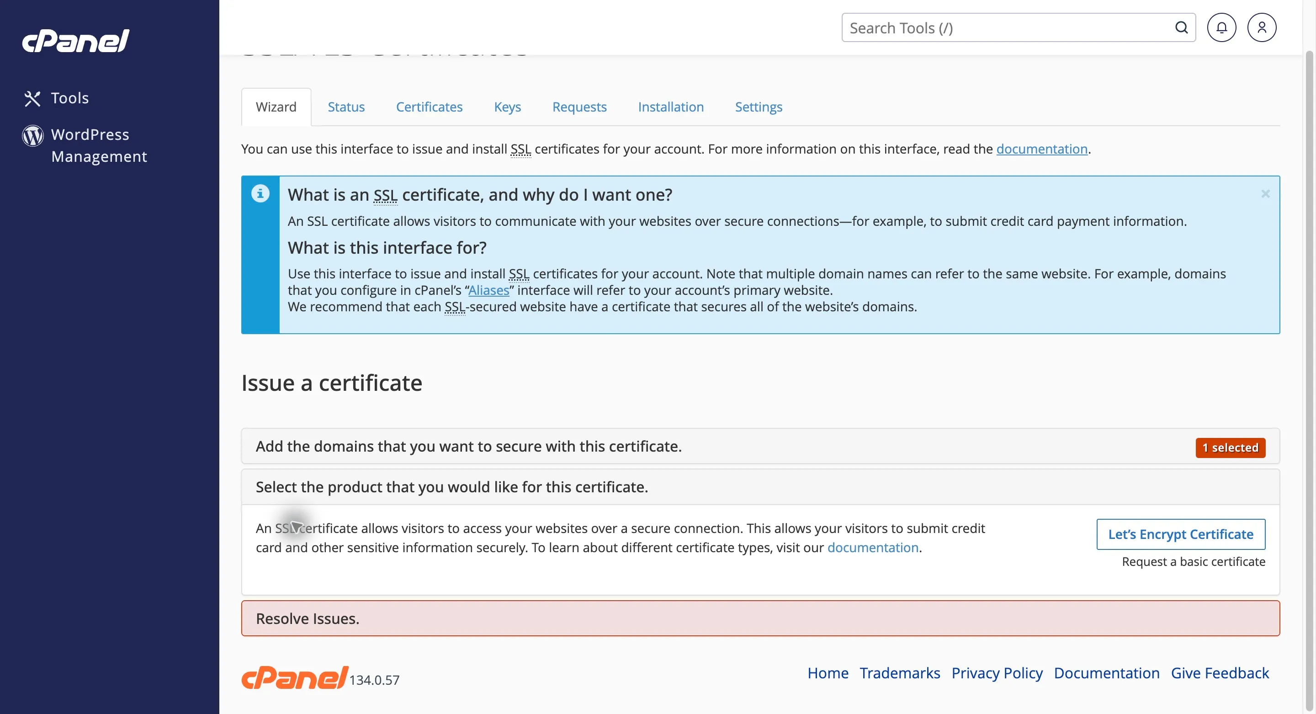Click the cPanel logo in sidebar

75,41
